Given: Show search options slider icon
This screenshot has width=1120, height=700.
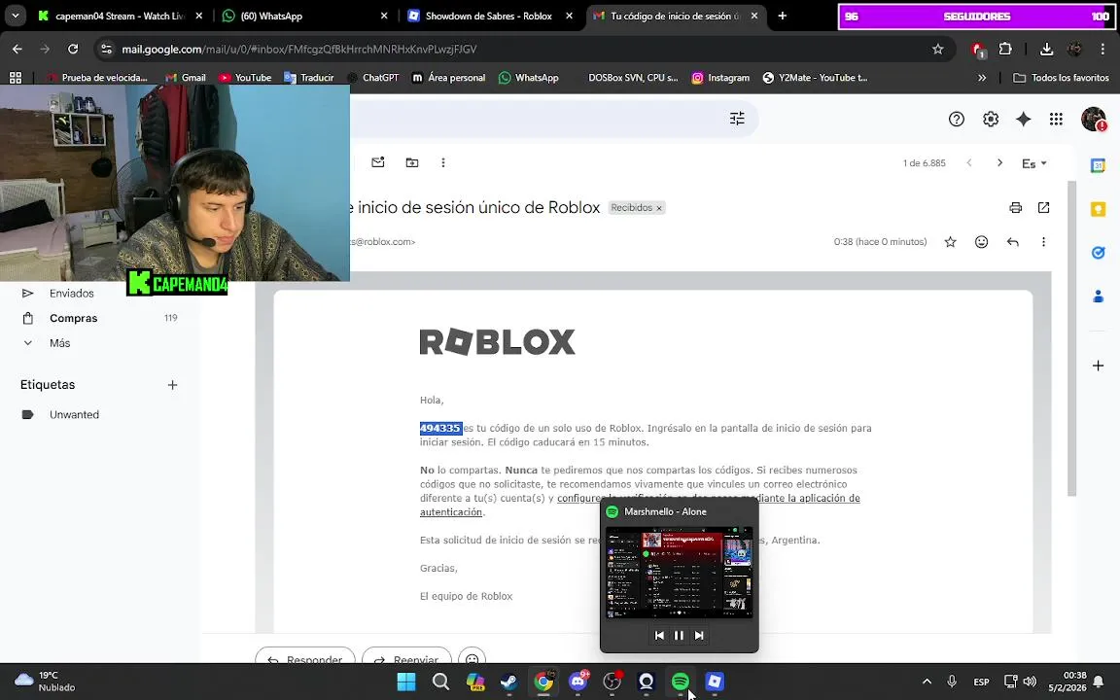Looking at the screenshot, I should [x=737, y=119].
